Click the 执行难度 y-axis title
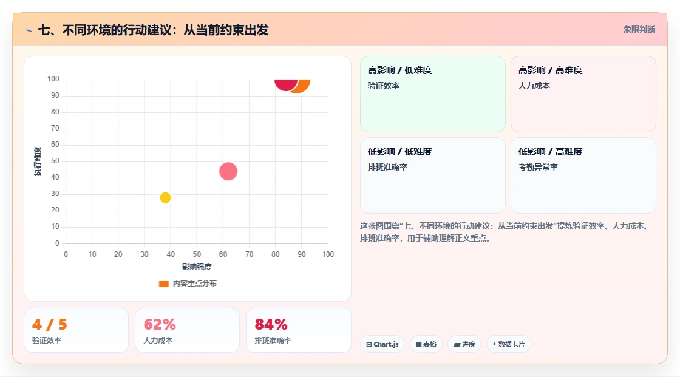Viewport: 680px width, 377px height. pos(38,161)
